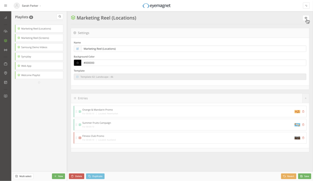Open Fitness Club Promo entry
Viewport: 313px width, 181px height.
click(x=190, y=138)
